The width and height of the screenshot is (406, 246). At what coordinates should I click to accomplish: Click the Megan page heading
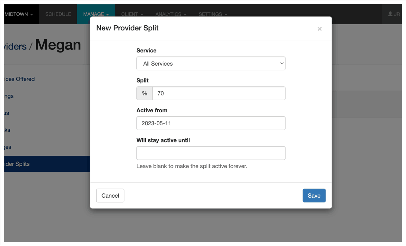point(58,45)
